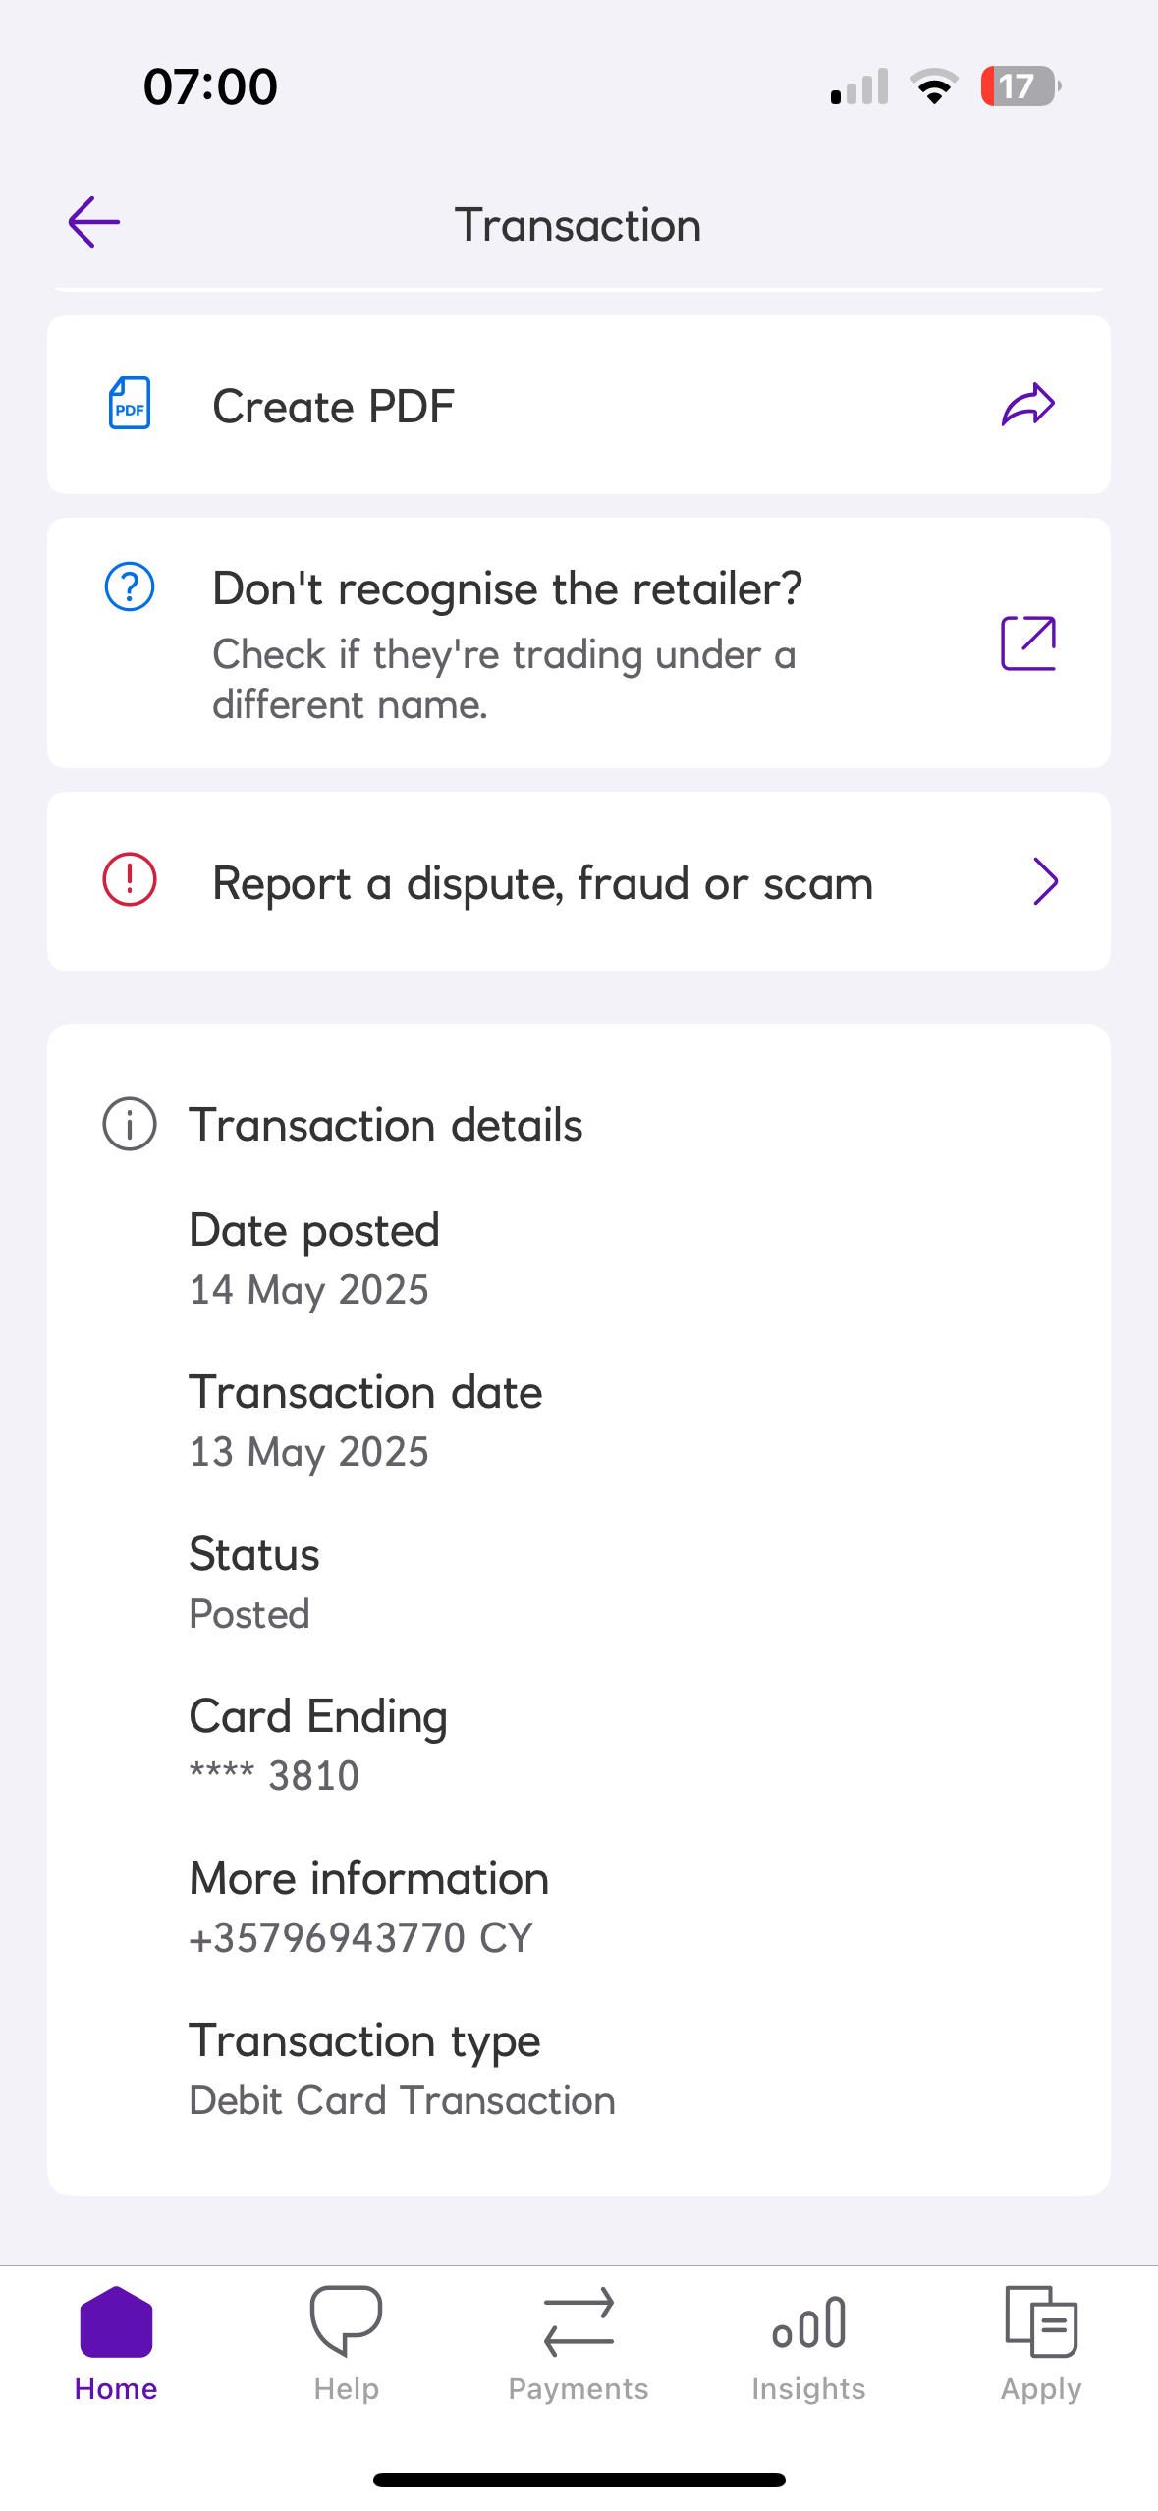Image resolution: width=1158 pixels, height=2511 pixels.
Task: Tap the More information phone number
Action: pyautogui.click(x=360, y=1938)
